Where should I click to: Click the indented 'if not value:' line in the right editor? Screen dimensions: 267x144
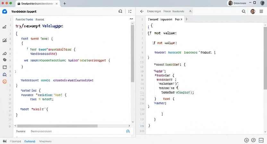165,43
